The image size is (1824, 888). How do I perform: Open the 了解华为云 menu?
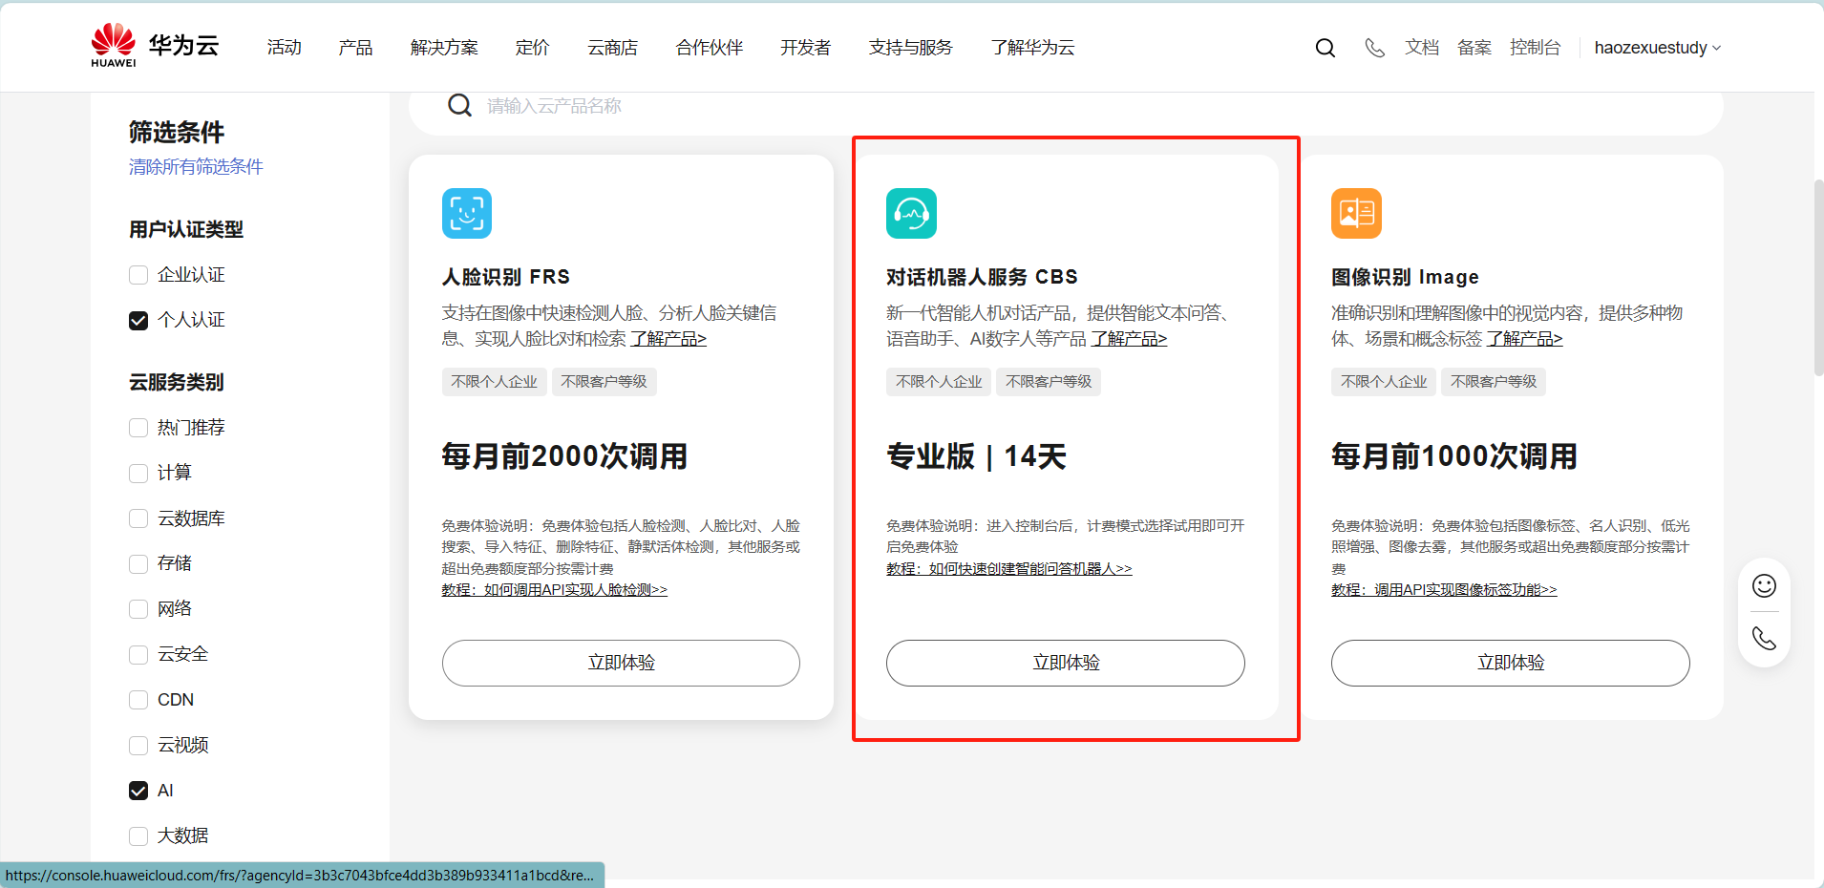tap(1032, 48)
